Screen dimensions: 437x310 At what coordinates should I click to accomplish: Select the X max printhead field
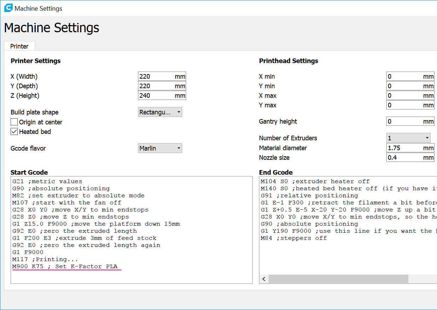(404, 96)
